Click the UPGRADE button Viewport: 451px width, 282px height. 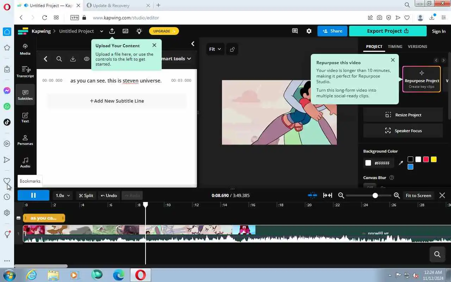pos(164,31)
